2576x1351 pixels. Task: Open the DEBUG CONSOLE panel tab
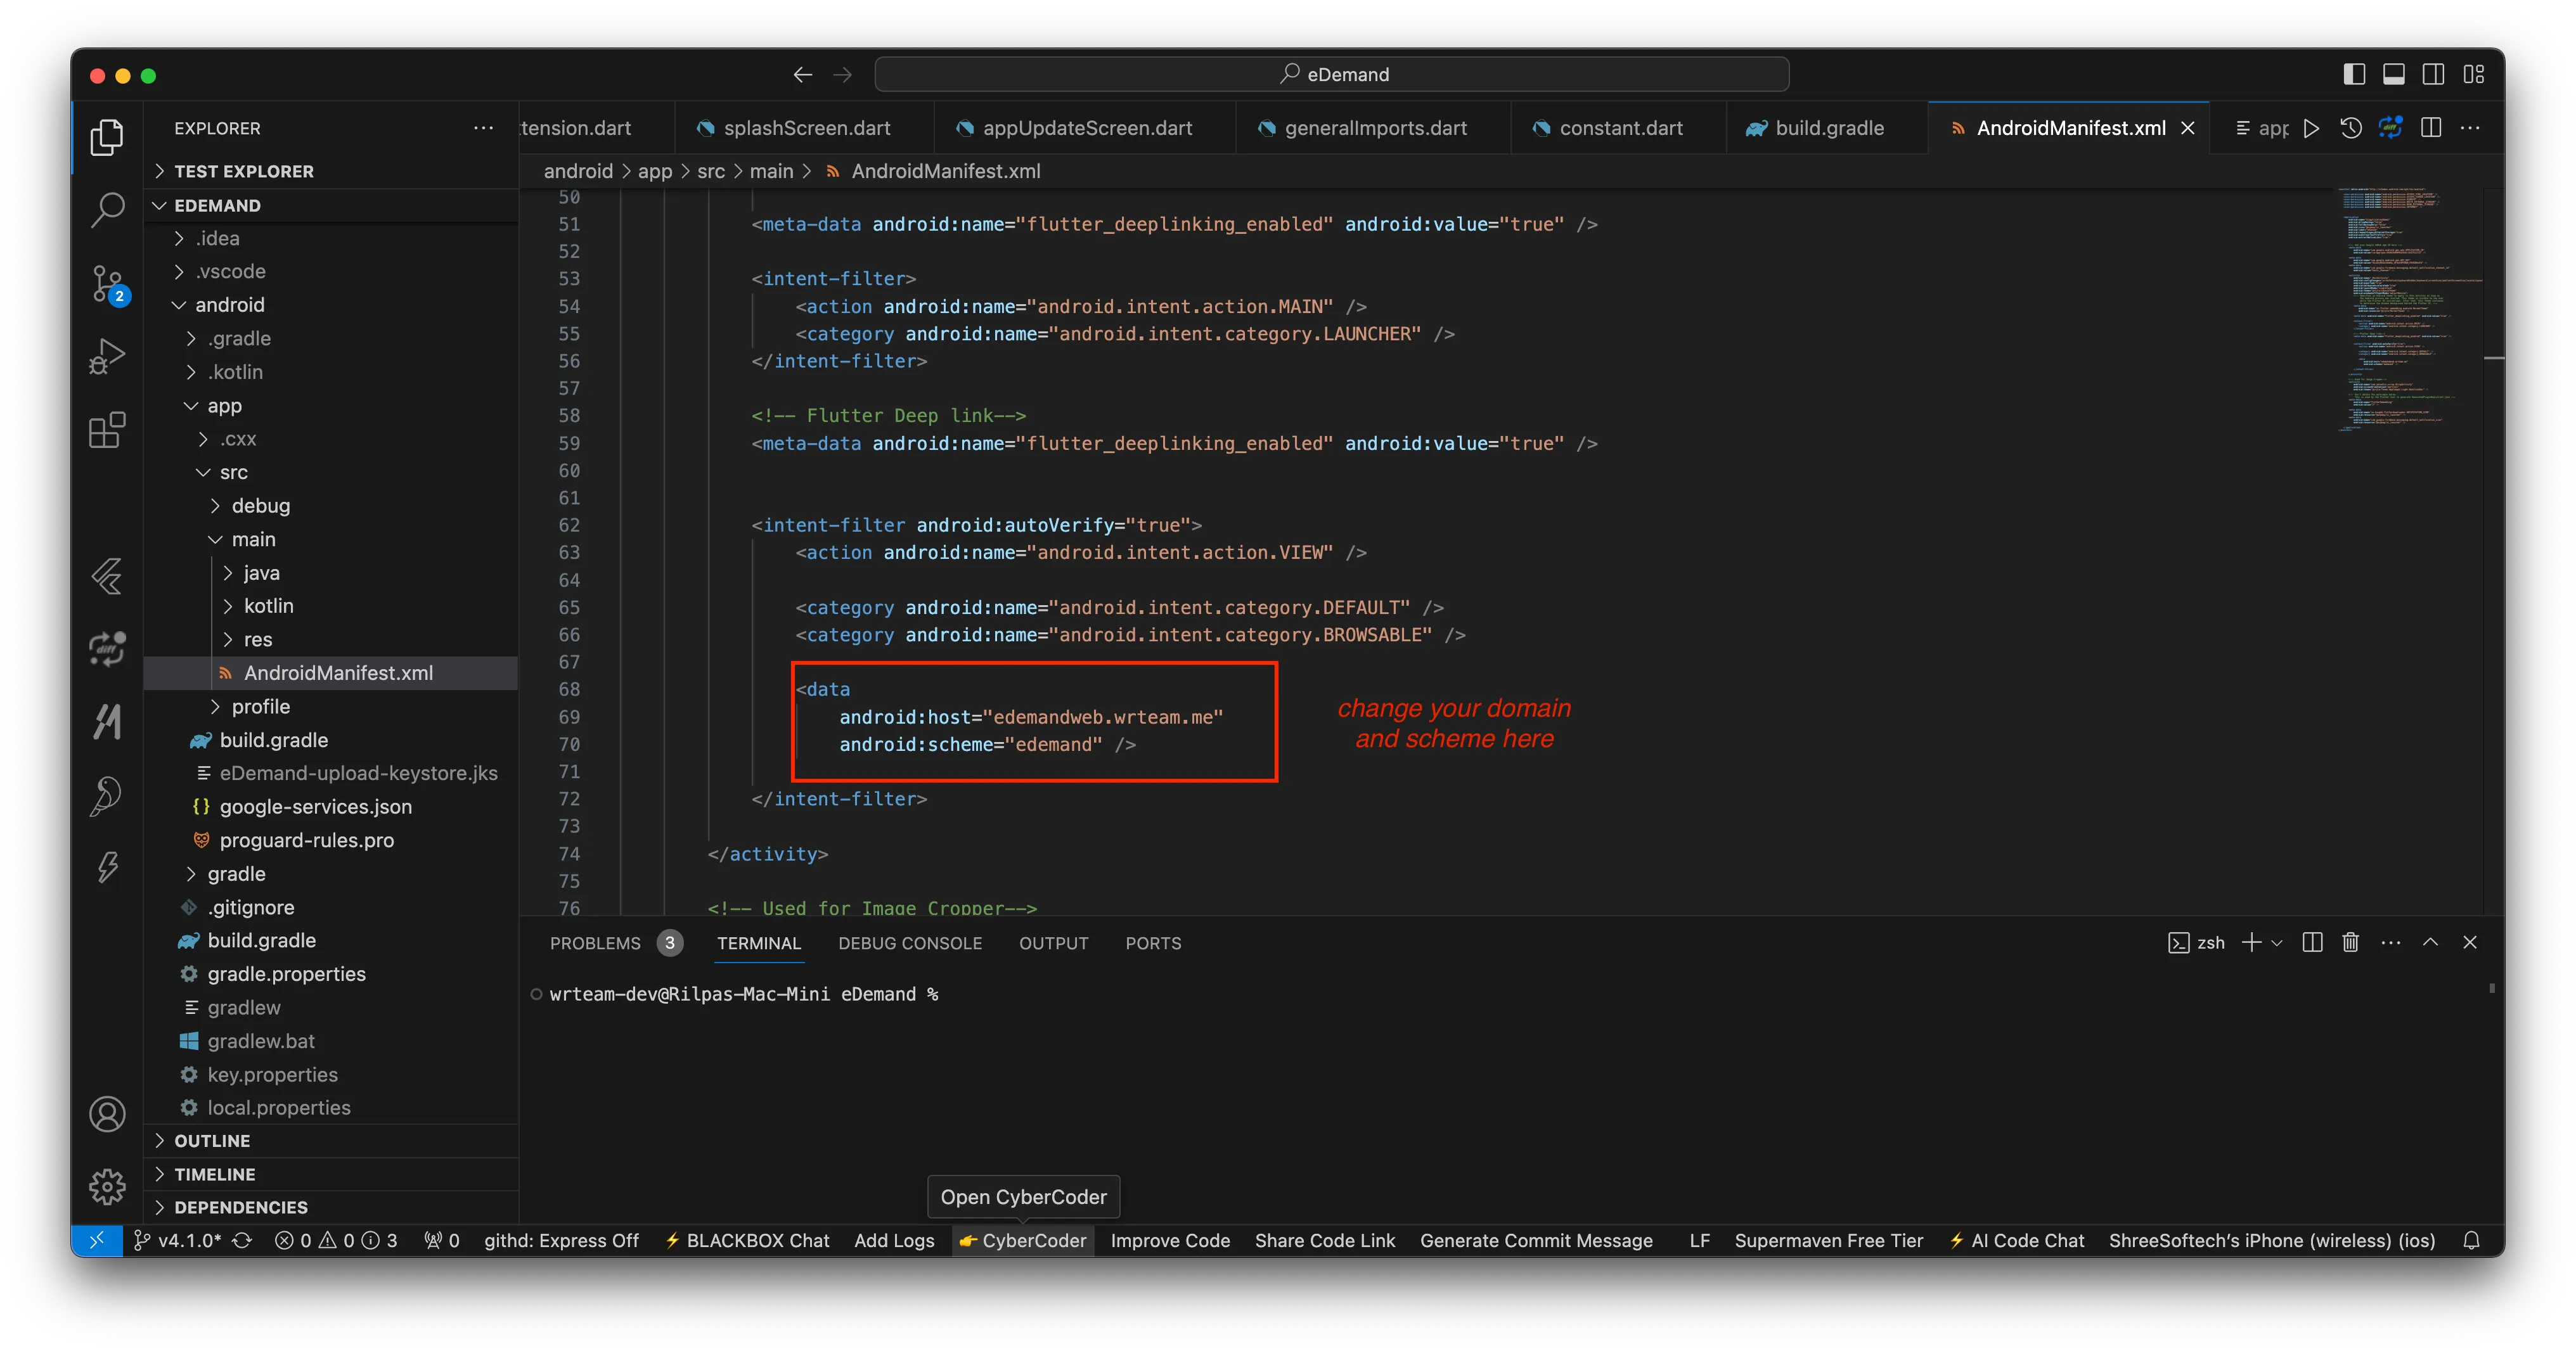[x=909, y=943]
